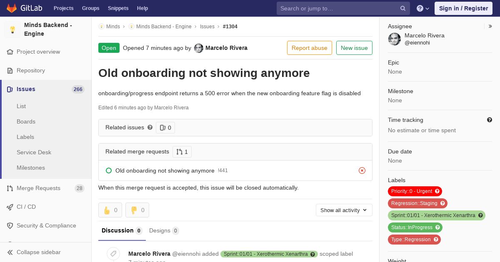Click the CI / CD rocket icon
Screen dimensions: 500x262
coord(10,207)
